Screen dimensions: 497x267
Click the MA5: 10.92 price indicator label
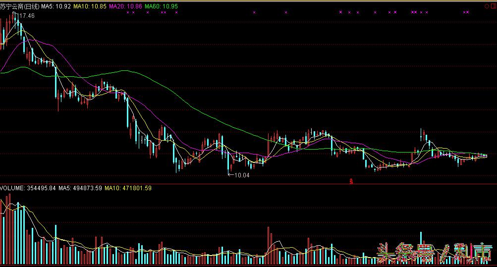pyautogui.click(x=56, y=6)
